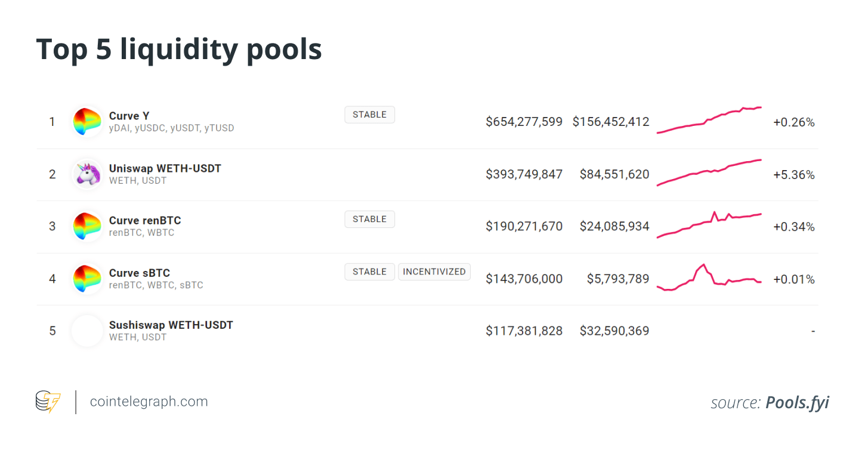
Task: Click the INCENTIVIZED tag on Curve sBTC
Action: pyautogui.click(x=434, y=272)
